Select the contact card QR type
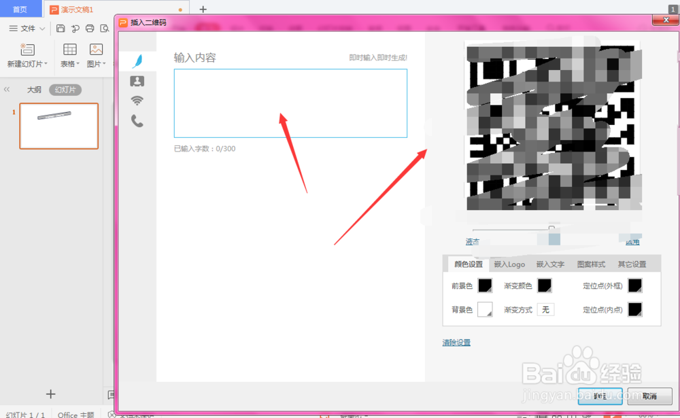Viewport: 680px width, 418px height. click(x=137, y=81)
